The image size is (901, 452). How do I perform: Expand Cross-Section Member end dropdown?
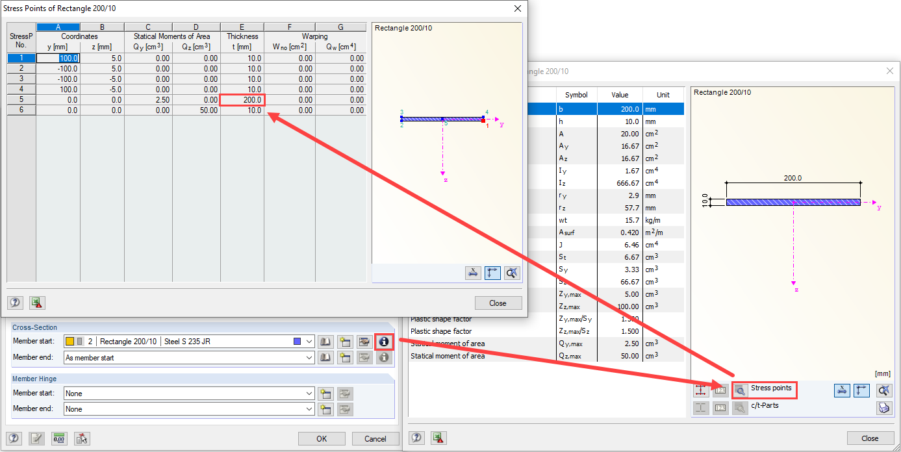coord(309,357)
